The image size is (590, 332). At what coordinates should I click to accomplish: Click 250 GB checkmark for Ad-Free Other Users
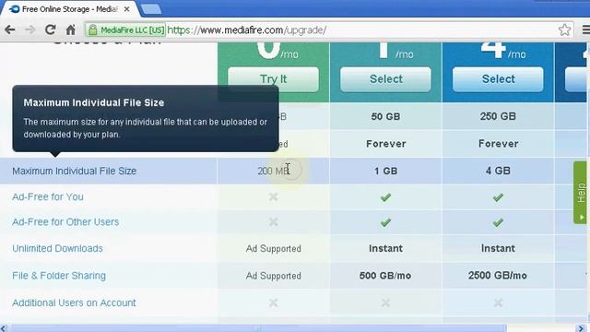[x=498, y=222]
